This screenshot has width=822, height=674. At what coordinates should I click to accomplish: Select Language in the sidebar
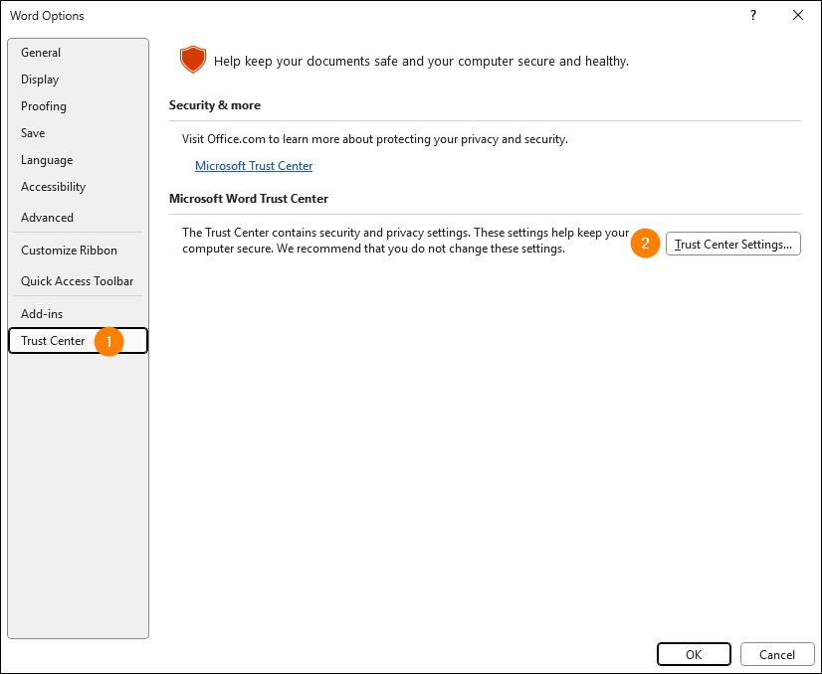click(x=78, y=160)
